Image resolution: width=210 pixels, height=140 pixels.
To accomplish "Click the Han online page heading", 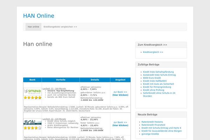I will pos(38,44).
